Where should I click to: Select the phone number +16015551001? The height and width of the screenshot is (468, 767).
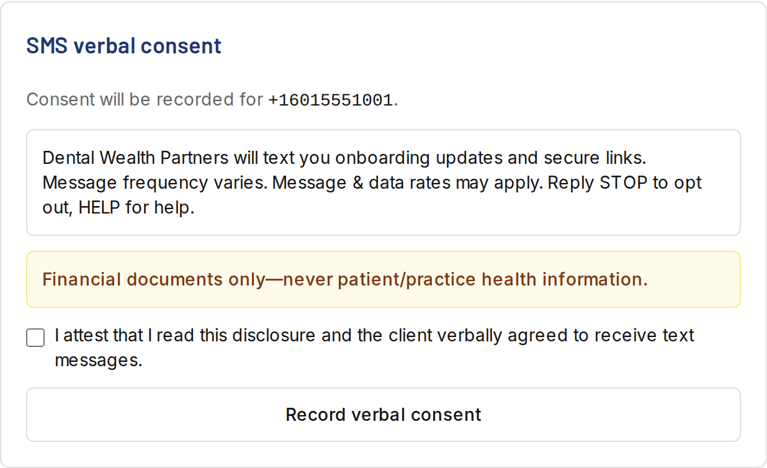(x=331, y=100)
